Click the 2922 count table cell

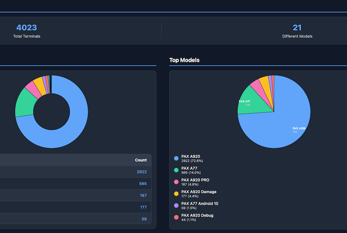pyautogui.click(x=142, y=172)
